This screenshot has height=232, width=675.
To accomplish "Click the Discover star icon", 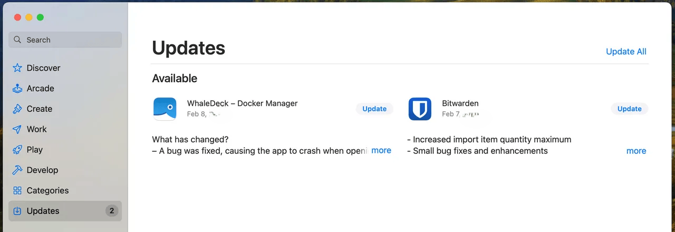I will 17,68.
